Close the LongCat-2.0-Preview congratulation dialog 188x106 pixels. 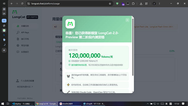(x=127, y=20)
